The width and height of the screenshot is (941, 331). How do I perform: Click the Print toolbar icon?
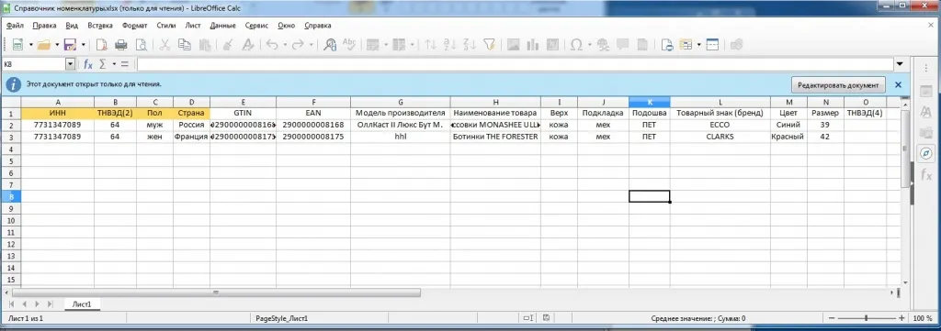[x=121, y=45]
